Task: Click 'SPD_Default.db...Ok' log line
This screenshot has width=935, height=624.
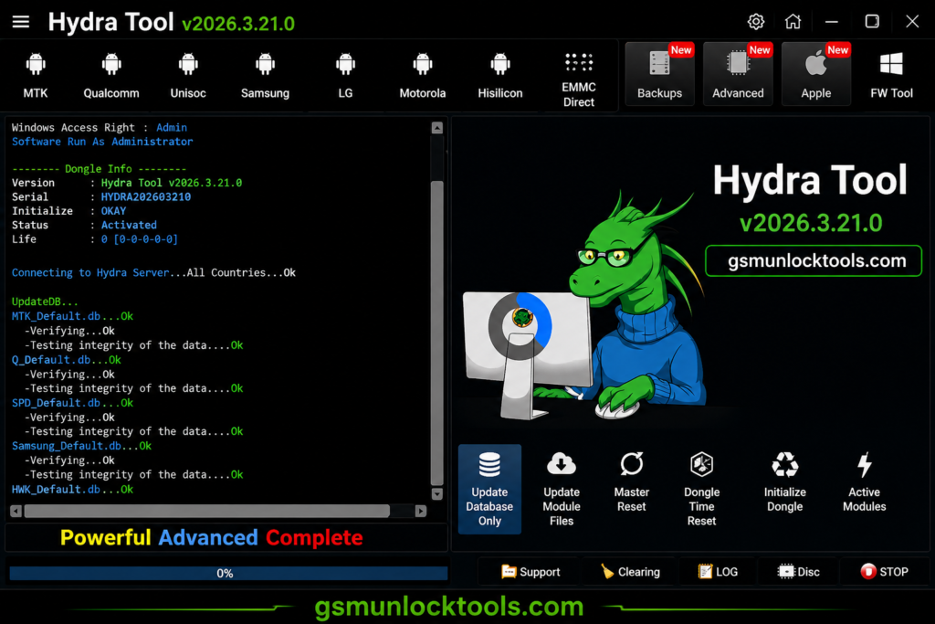Action: click(72, 403)
